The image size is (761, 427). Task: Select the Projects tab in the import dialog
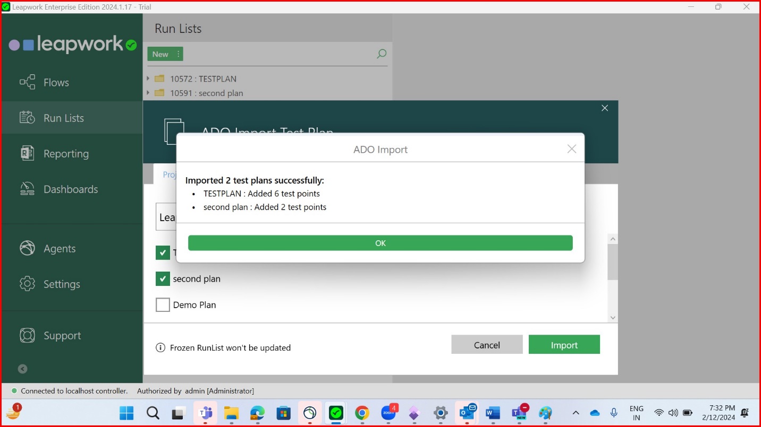[172, 174]
